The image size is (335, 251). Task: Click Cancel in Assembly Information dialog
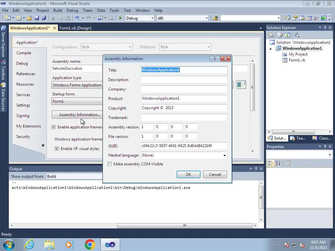[x=215, y=175]
